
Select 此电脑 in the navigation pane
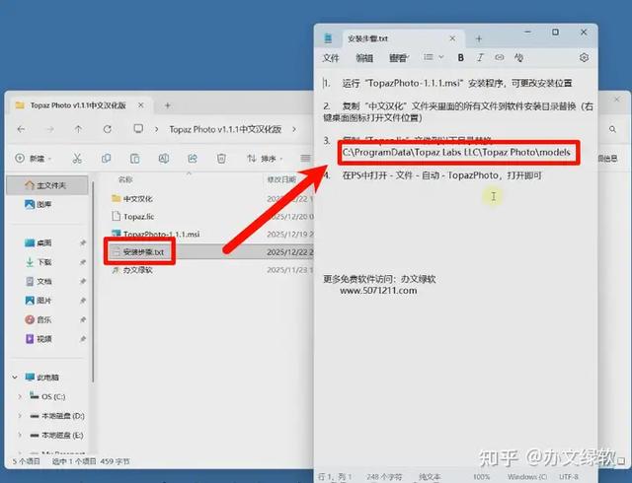42,378
